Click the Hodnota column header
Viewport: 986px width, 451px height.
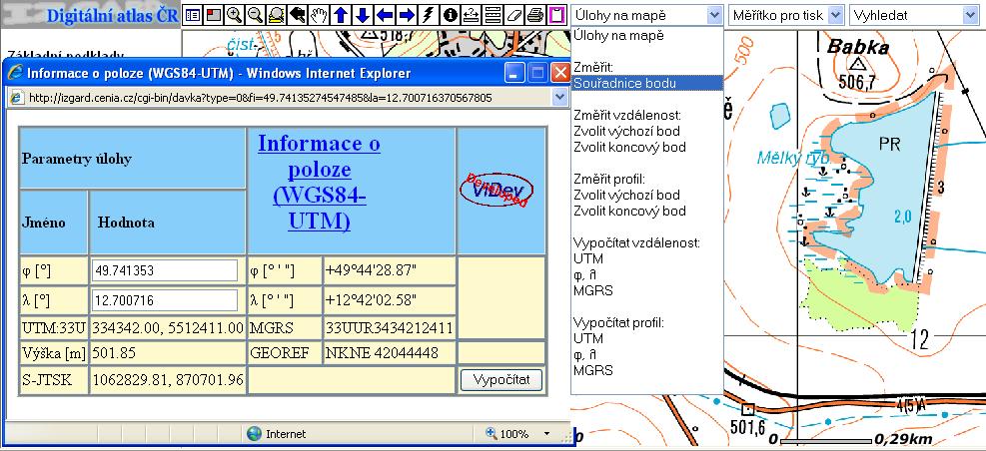pos(167,223)
